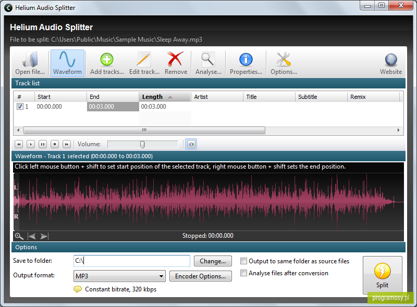This screenshot has width=417, height=307.
Task: Jump to waveform start marker
Action: point(32,236)
